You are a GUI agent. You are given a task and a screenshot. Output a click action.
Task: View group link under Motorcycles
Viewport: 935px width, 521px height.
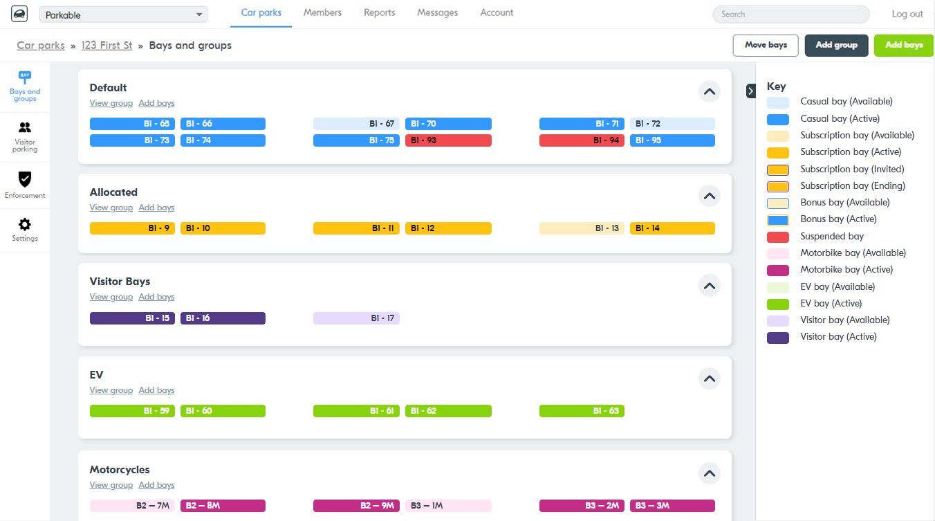pyautogui.click(x=111, y=485)
